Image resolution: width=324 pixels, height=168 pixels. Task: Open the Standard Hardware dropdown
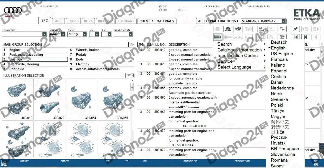click(x=283, y=21)
